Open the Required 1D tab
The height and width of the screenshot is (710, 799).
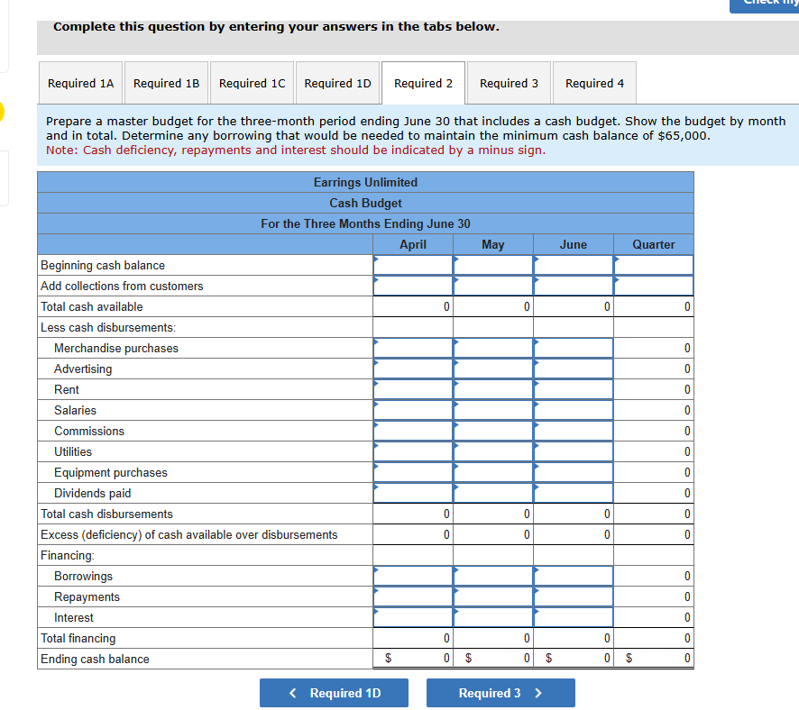[x=337, y=83]
